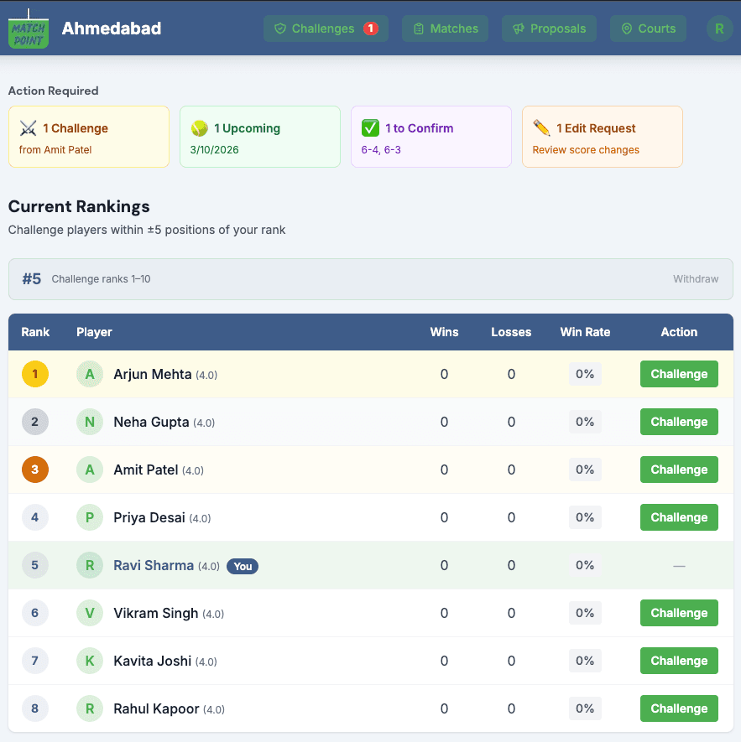The width and height of the screenshot is (741, 742).
Task: Click the Ravi Sharma player name
Action: click(x=154, y=565)
